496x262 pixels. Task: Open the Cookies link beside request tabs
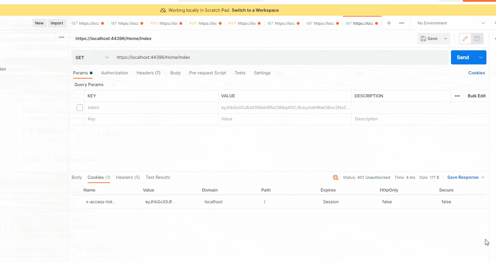[477, 73]
